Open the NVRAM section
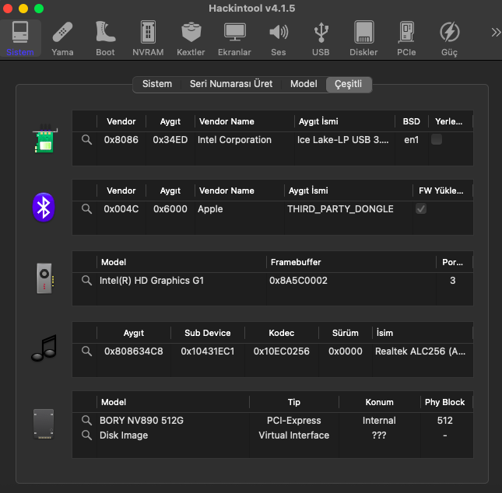 tap(148, 38)
